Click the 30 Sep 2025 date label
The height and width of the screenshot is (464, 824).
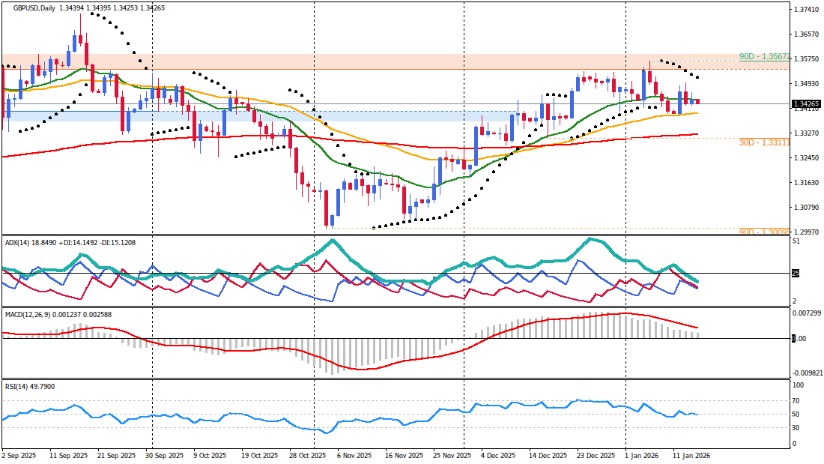click(x=165, y=456)
